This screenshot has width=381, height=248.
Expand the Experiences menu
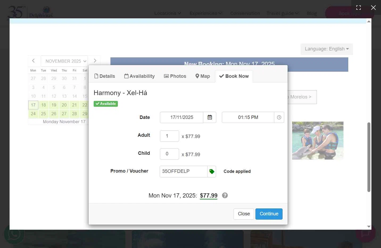coord(206,13)
